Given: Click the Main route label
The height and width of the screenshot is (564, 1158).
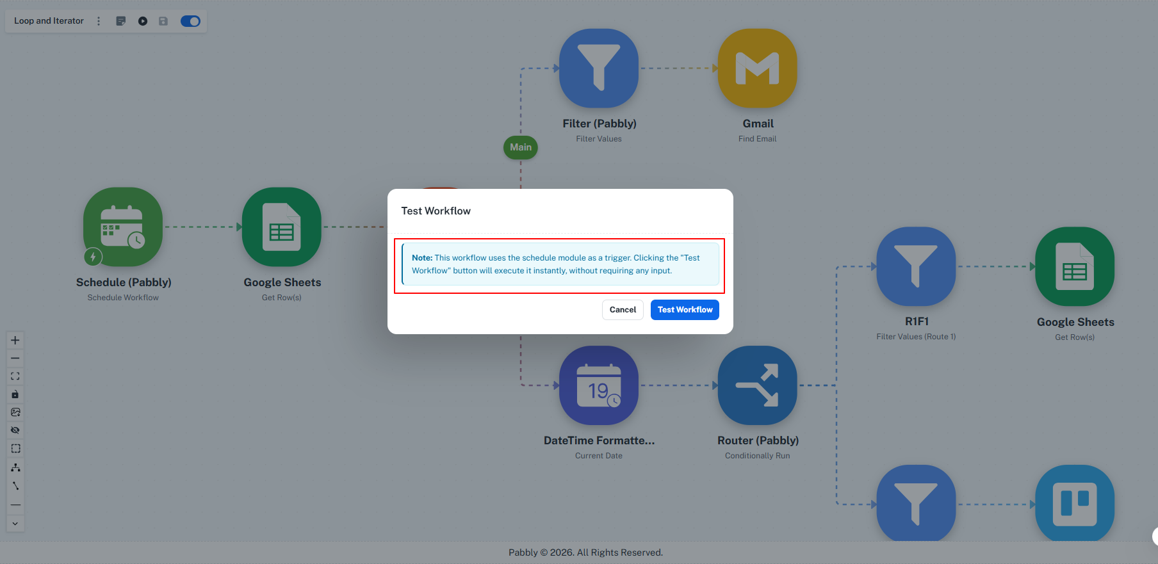Looking at the screenshot, I should point(521,147).
